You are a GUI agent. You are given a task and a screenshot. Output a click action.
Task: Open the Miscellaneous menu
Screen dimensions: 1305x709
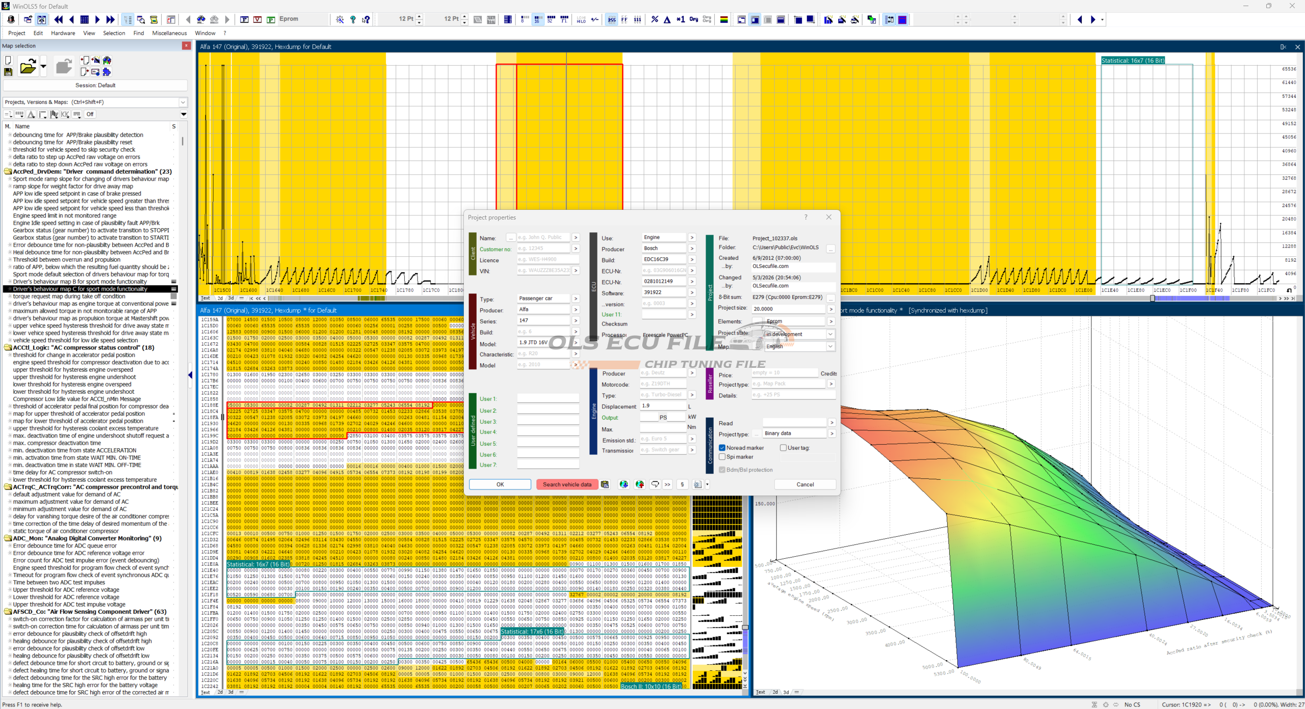click(x=170, y=33)
